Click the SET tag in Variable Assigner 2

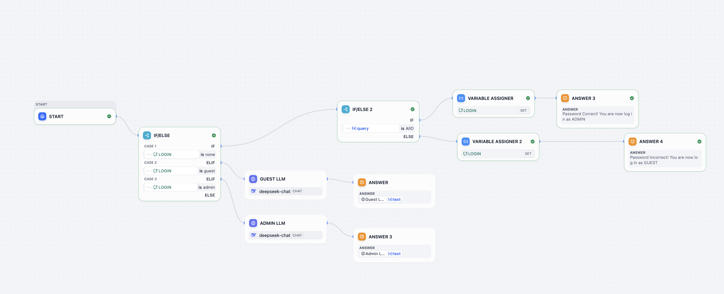pos(528,154)
